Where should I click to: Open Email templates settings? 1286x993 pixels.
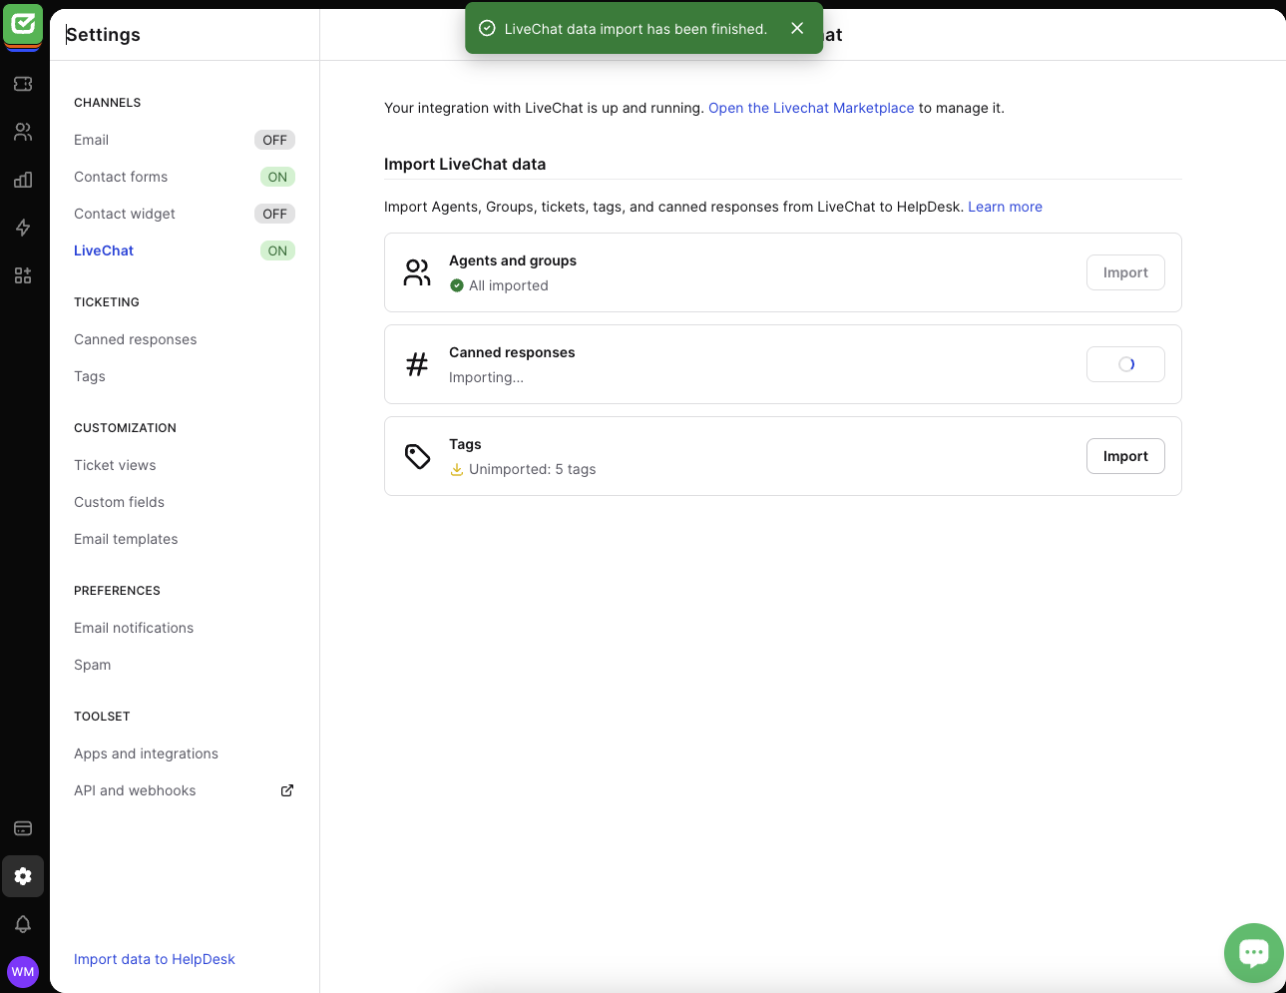126,539
